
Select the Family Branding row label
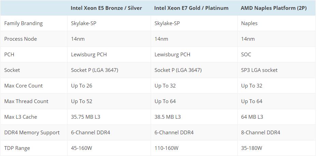pyautogui.click(x=24, y=23)
